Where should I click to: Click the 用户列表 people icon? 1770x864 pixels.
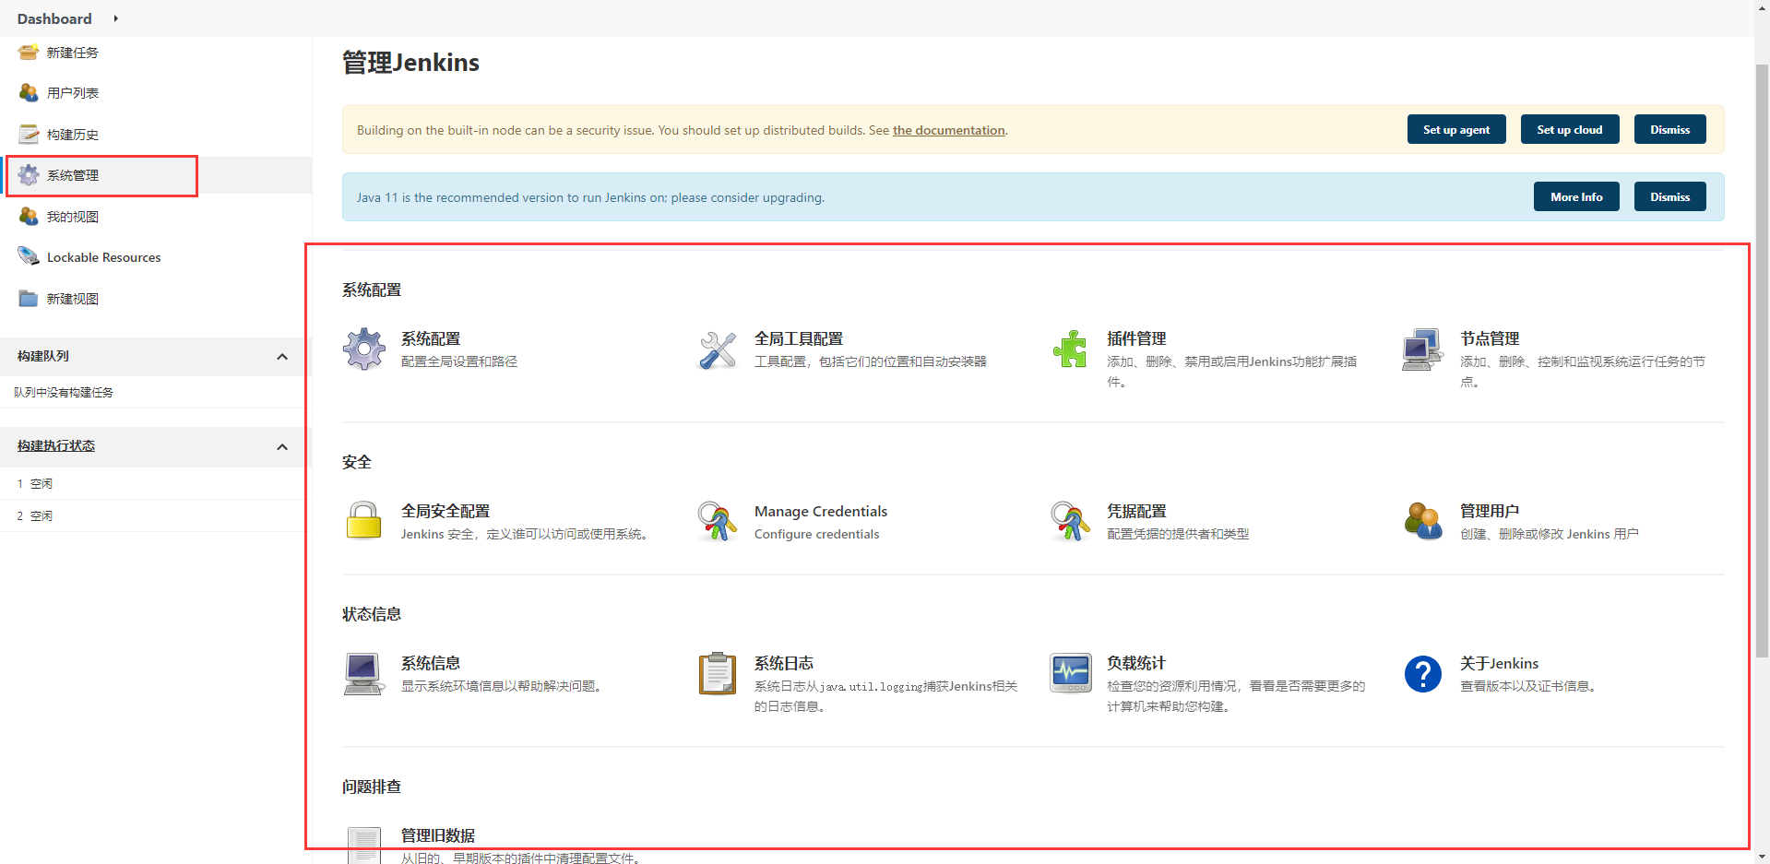coord(29,93)
